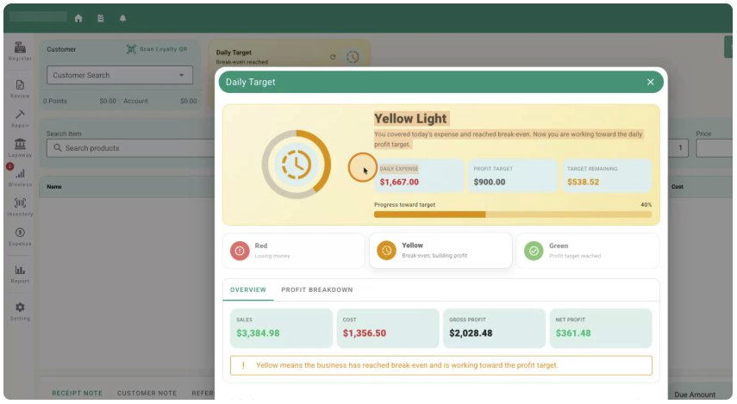Click the Red status alert icon
The height and width of the screenshot is (404, 737).
240,251
